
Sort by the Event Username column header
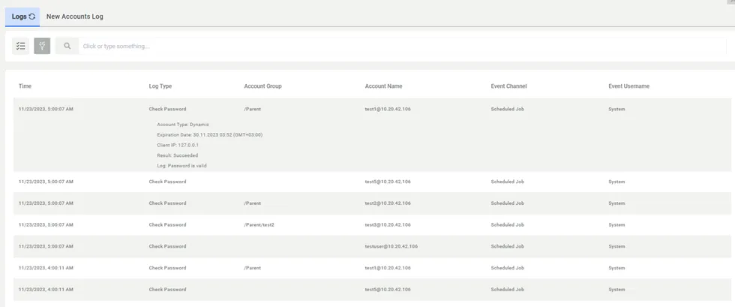pos(628,86)
